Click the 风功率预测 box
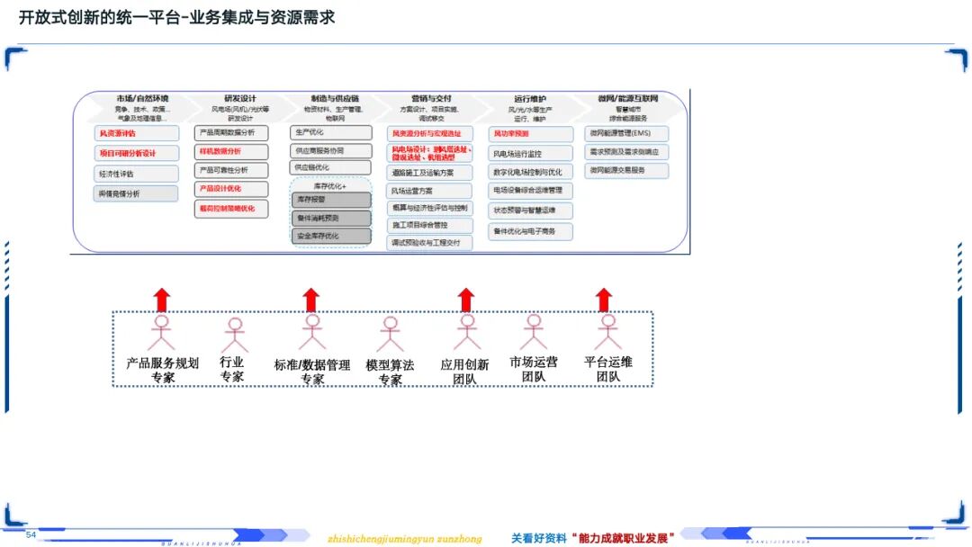972x547 pixels. pos(531,134)
